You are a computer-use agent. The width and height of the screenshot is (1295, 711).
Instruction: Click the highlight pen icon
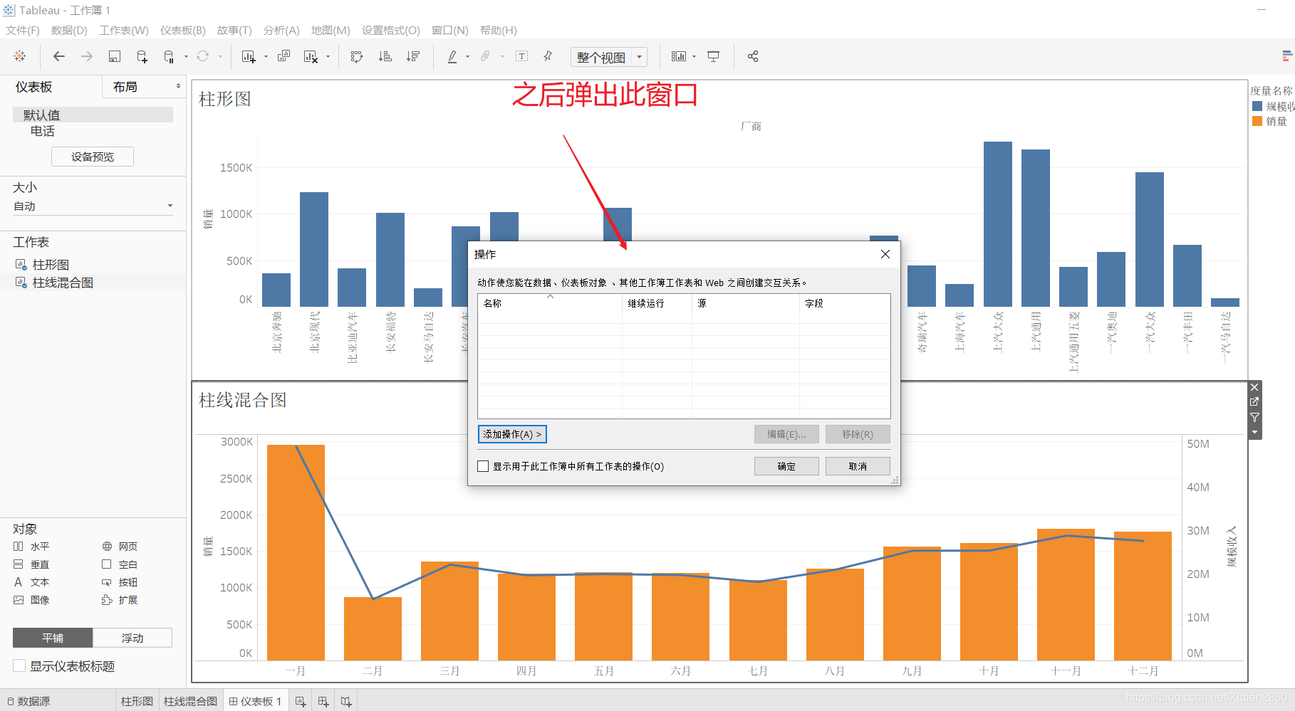coord(452,56)
